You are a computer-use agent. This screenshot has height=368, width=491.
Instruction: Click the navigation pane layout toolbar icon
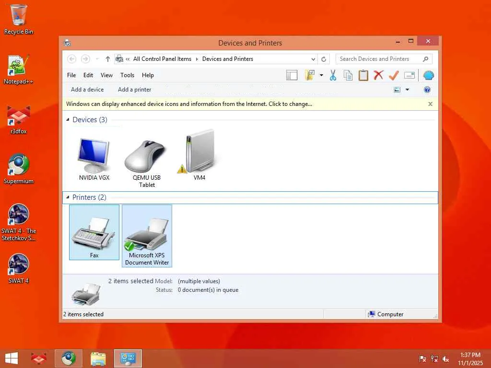point(292,75)
